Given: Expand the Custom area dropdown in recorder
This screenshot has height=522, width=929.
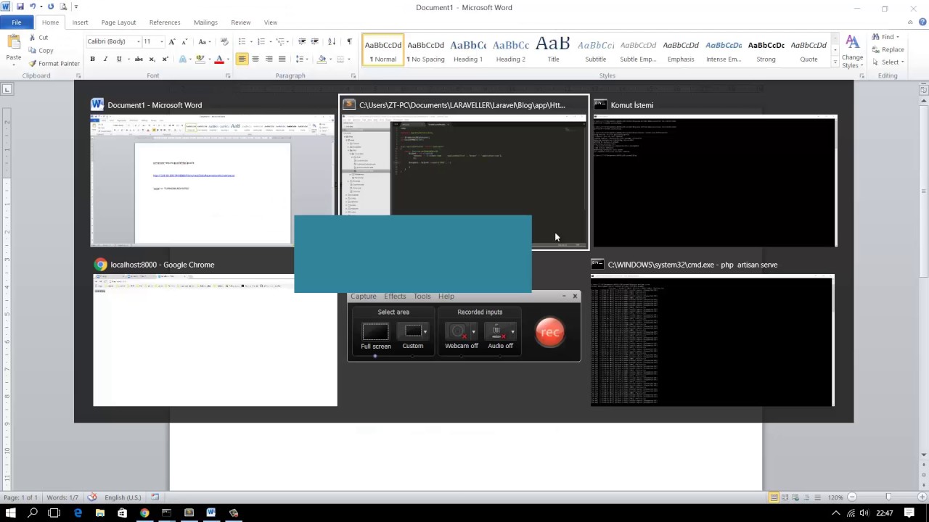Looking at the screenshot, I should tap(425, 332).
